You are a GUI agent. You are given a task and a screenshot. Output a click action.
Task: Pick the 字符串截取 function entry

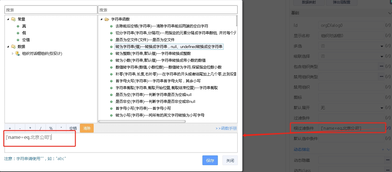pyautogui.click(x=167, y=88)
